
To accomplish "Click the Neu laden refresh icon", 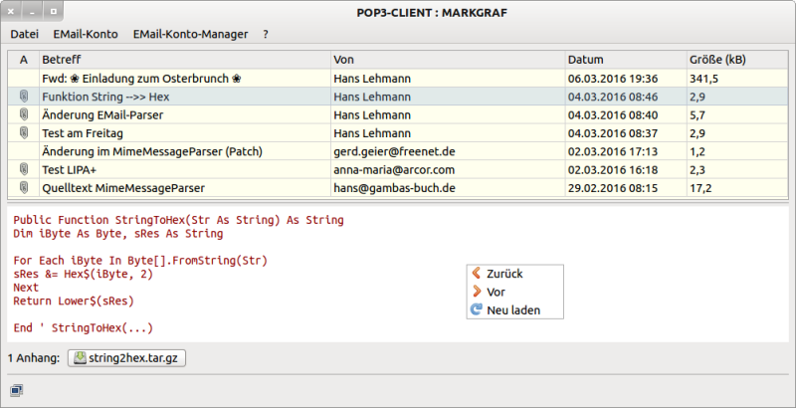I will [476, 310].
